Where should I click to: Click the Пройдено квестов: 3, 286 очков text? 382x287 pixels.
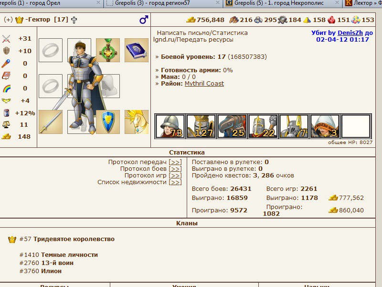point(243,176)
